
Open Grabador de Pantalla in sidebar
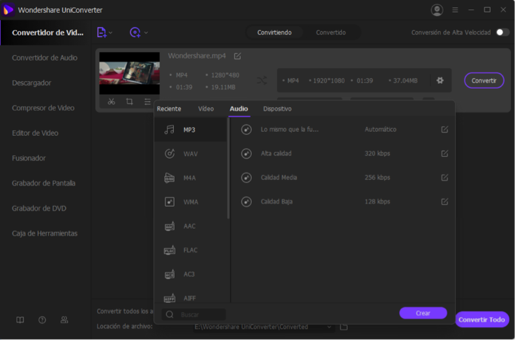pyautogui.click(x=44, y=183)
